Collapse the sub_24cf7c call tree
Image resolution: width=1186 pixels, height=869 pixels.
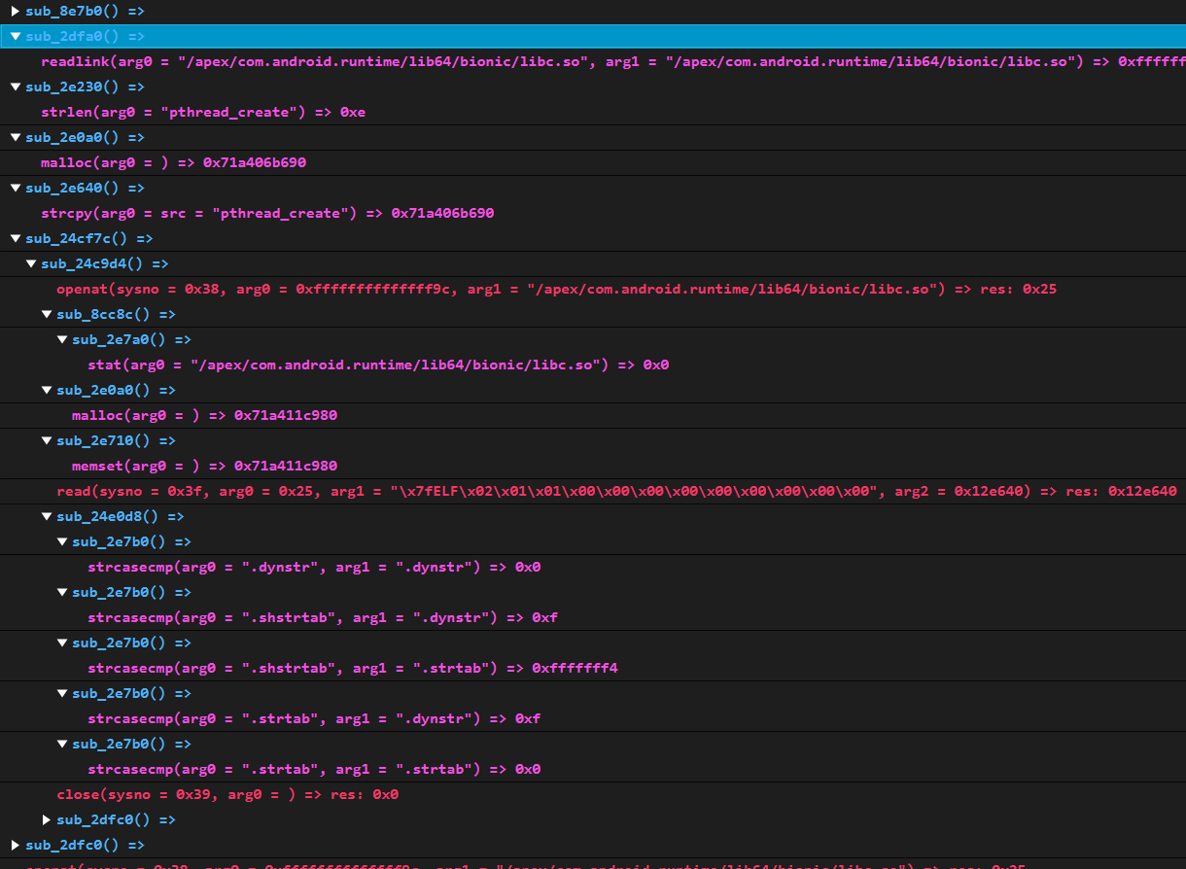click(16, 238)
